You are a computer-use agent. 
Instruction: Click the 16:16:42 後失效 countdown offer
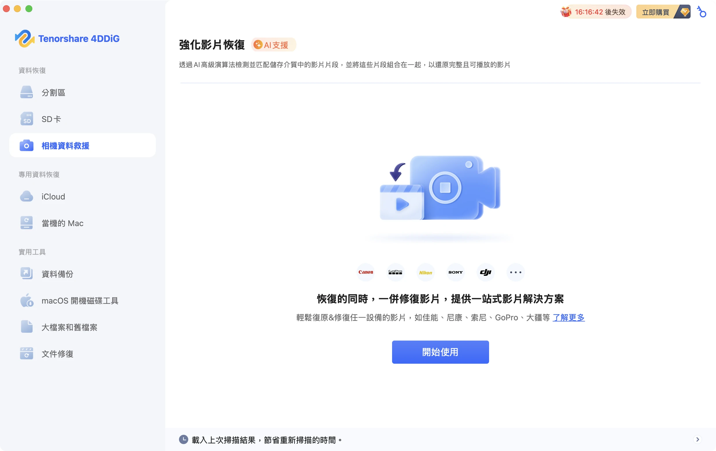click(x=596, y=12)
